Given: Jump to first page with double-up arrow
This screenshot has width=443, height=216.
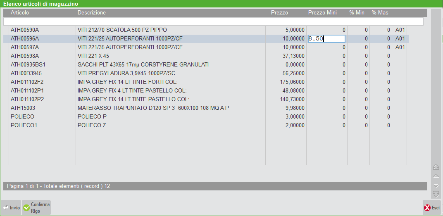Looking at the screenshot, I should [x=436, y=167].
